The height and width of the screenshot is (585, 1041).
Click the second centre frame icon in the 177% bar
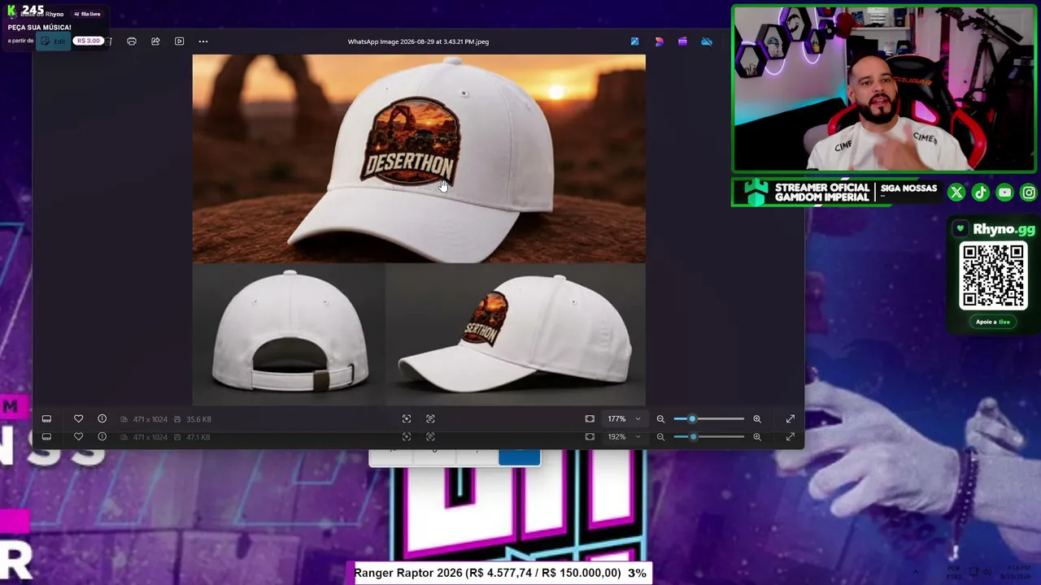tap(430, 419)
